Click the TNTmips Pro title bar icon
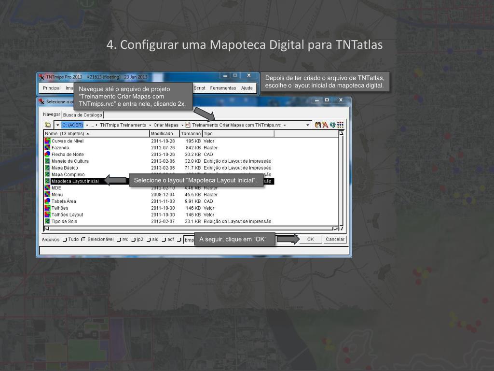The image size is (494, 371). pos(41,77)
